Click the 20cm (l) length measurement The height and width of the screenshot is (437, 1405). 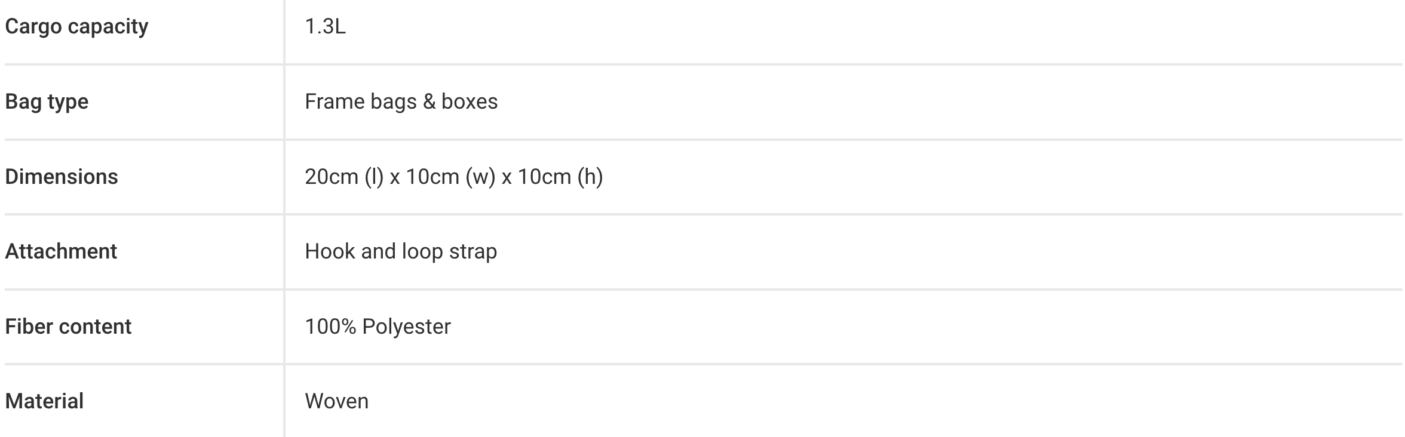[x=344, y=177]
